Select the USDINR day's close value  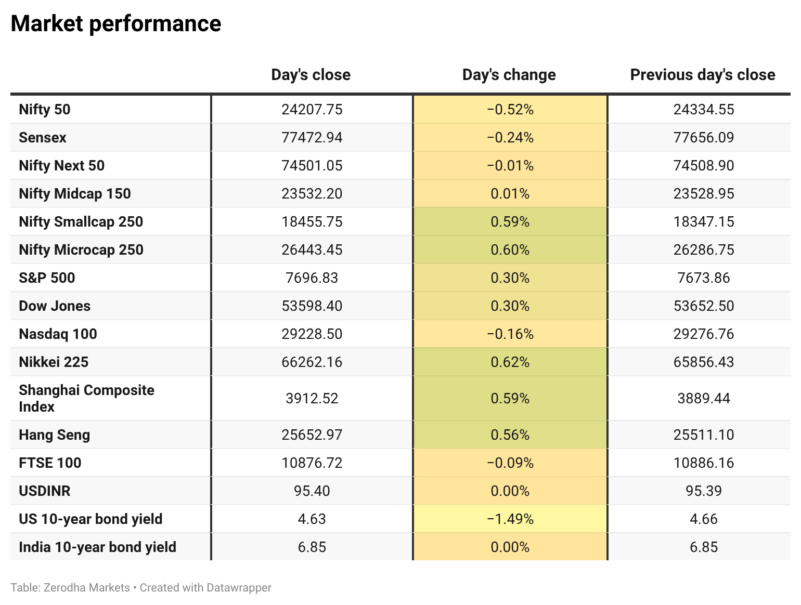(312, 491)
